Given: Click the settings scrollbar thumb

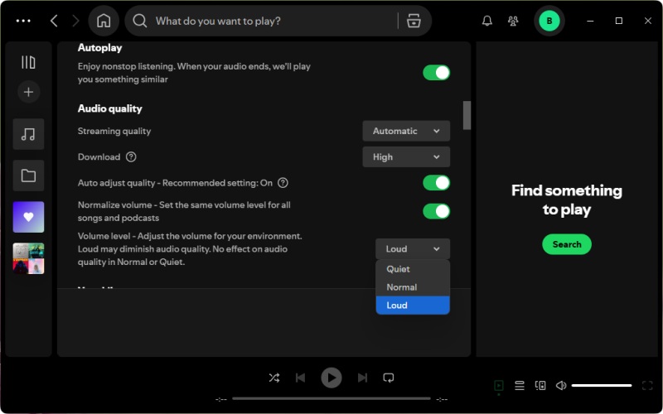Looking at the screenshot, I should pyautogui.click(x=467, y=115).
